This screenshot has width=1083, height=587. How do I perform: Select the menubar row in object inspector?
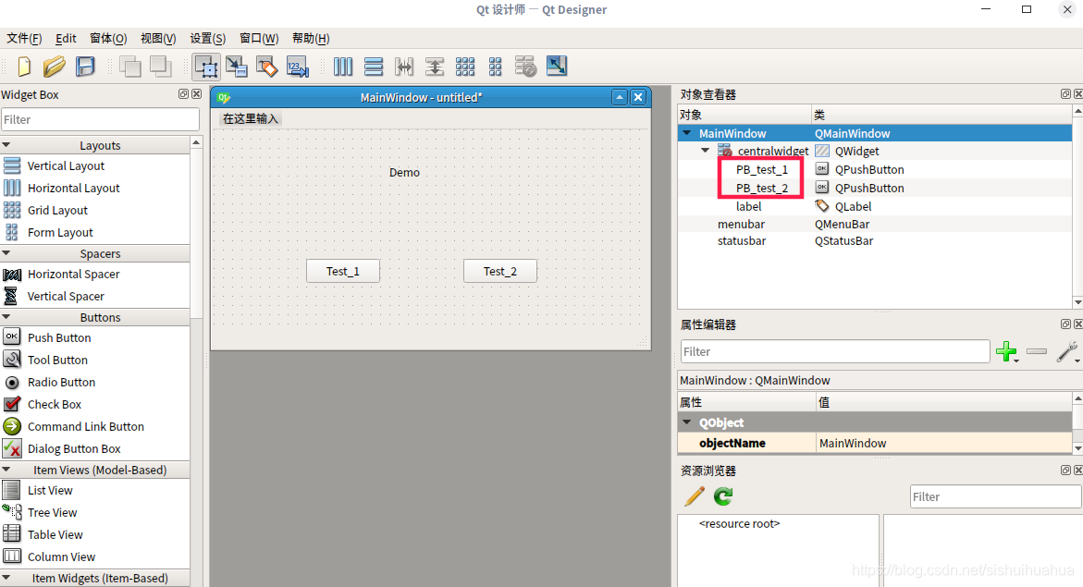click(741, 225)
